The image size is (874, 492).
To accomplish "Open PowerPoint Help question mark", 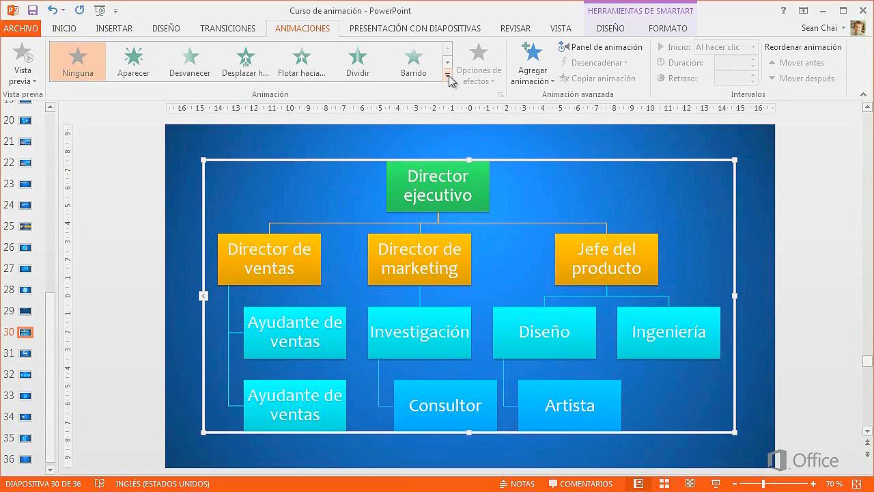I will point(784,10).
